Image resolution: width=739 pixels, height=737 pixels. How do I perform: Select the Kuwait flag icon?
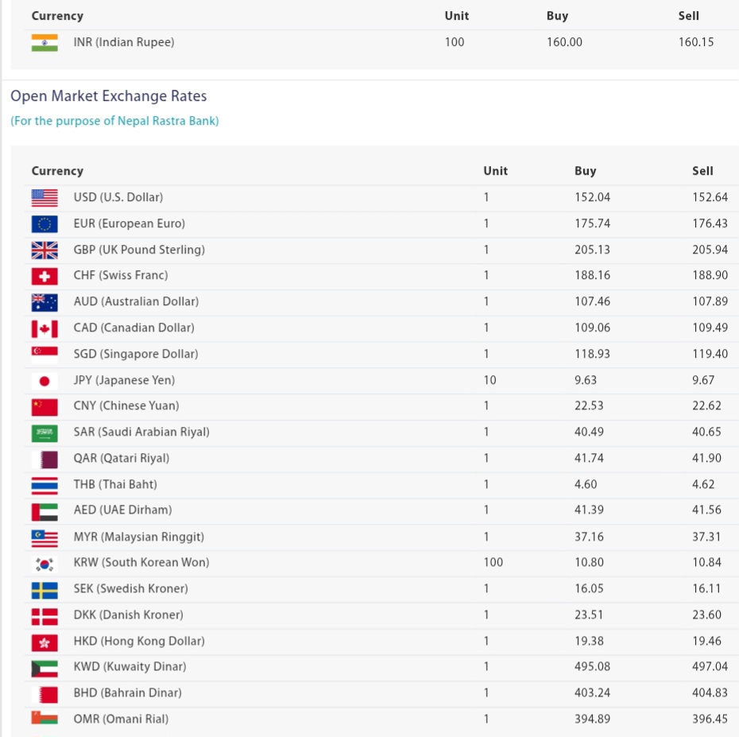(x=44, y=668)
